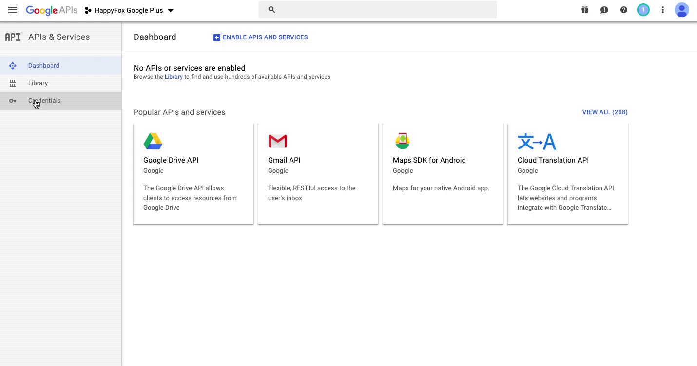Click the search bar at the top
This screenshot has width=697, height=366.
378,9
